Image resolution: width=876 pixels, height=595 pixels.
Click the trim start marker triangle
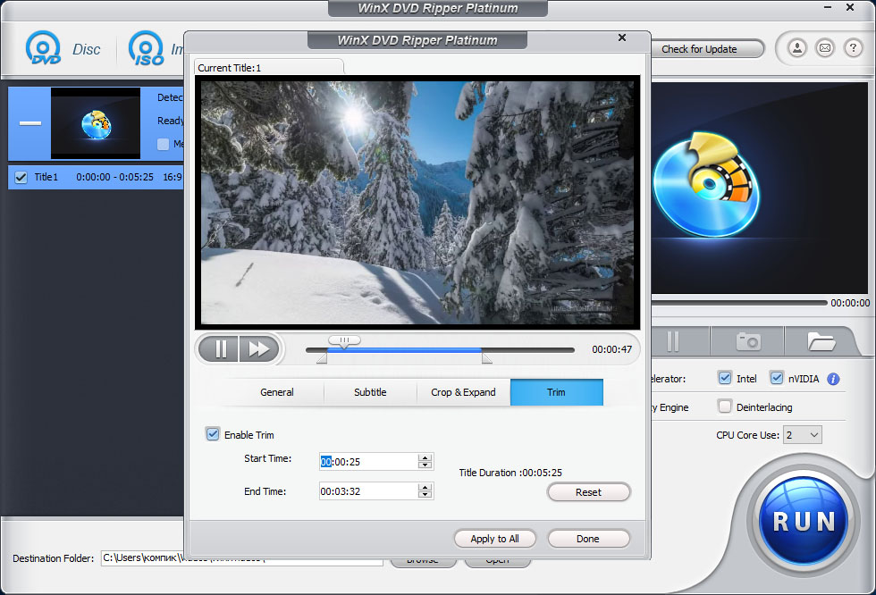coord(322,358)
